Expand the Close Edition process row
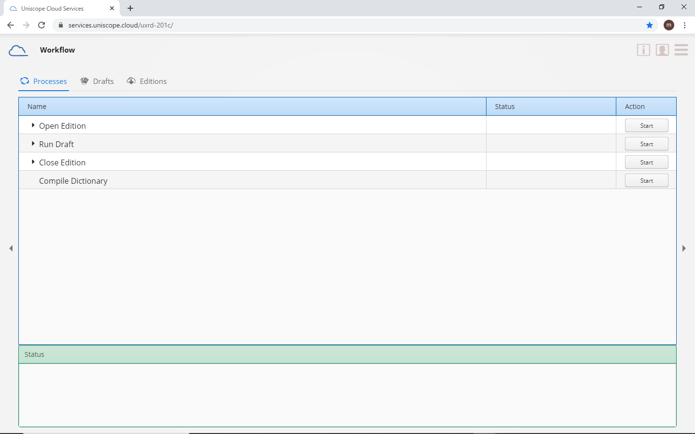695x434 pixels. [x=33, y=162]
